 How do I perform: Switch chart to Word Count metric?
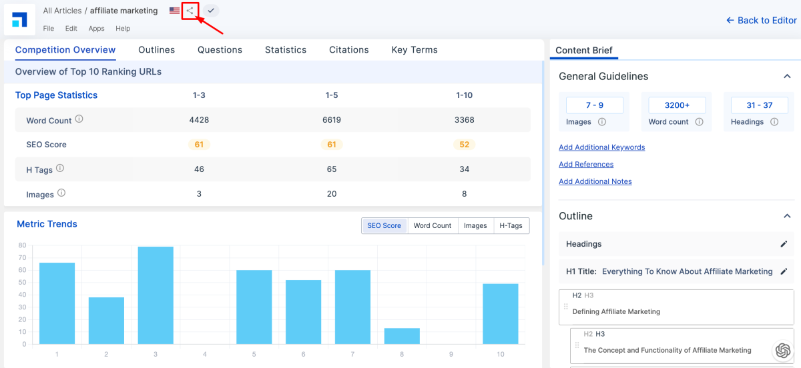point(433,226)
